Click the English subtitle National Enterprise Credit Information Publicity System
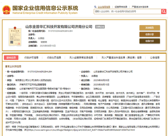Viewport: 168px width, 136px height. [45, 13]
